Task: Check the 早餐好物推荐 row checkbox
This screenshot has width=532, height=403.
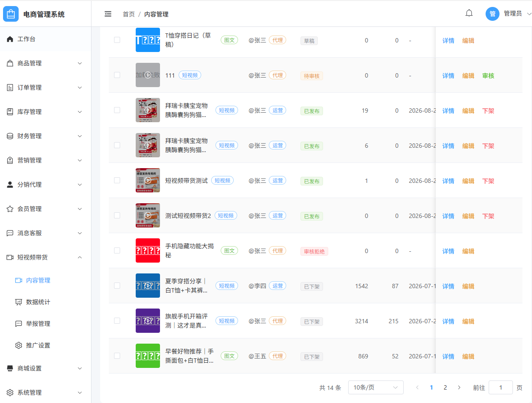Action: [117, 356]
